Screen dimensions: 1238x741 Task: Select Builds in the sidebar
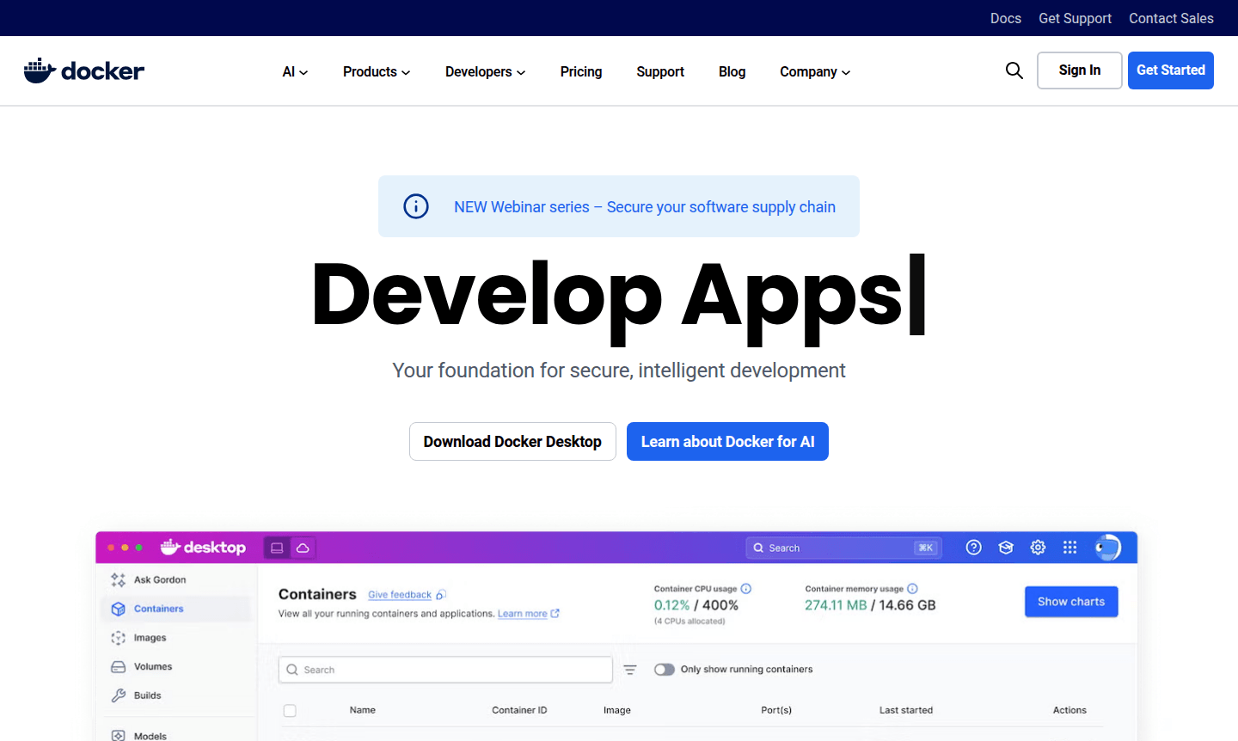coord(146,695)
